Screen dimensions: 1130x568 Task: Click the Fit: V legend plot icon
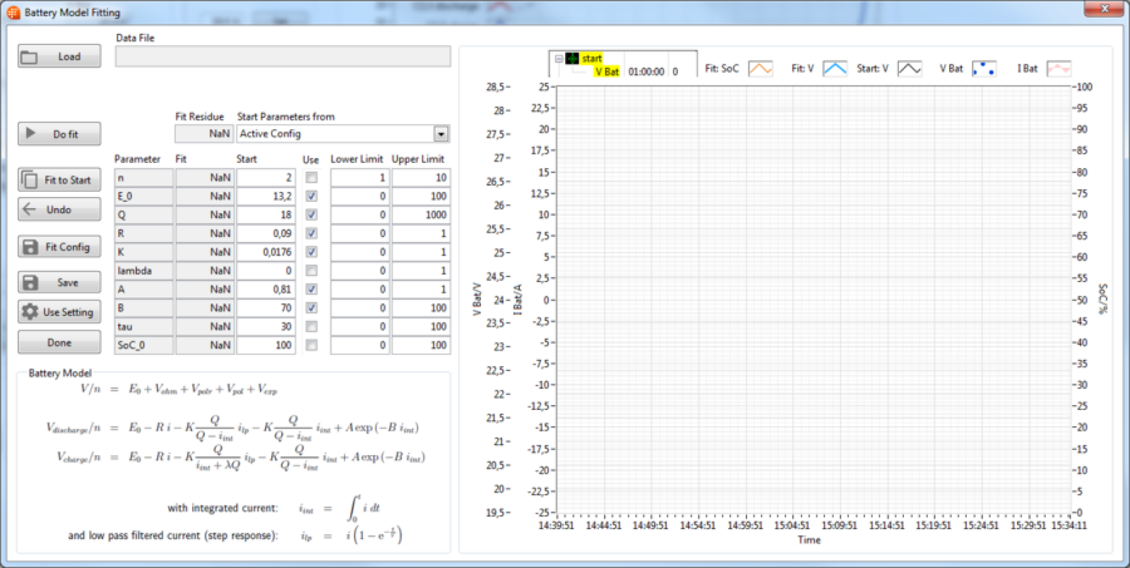[835, 68]
